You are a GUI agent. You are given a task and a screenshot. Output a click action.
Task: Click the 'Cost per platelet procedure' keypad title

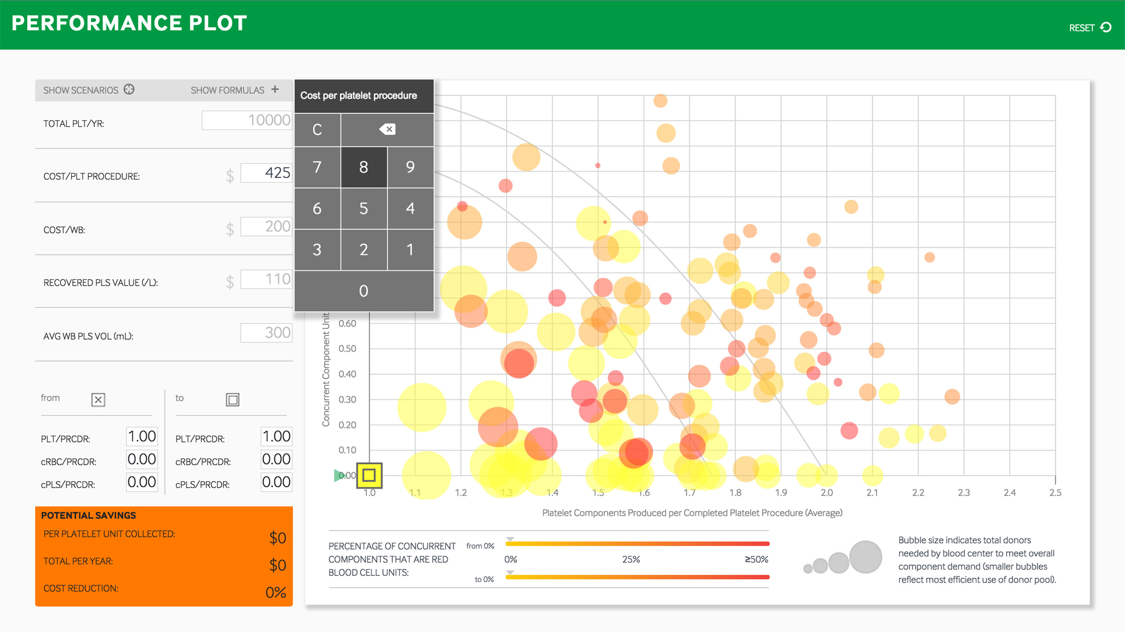(359, 96)
